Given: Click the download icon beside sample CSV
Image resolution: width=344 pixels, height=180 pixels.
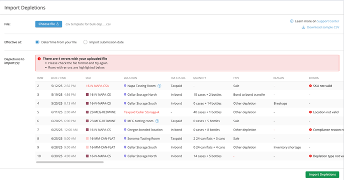Looking at the screenshot, I should click(x=303, y=27).
